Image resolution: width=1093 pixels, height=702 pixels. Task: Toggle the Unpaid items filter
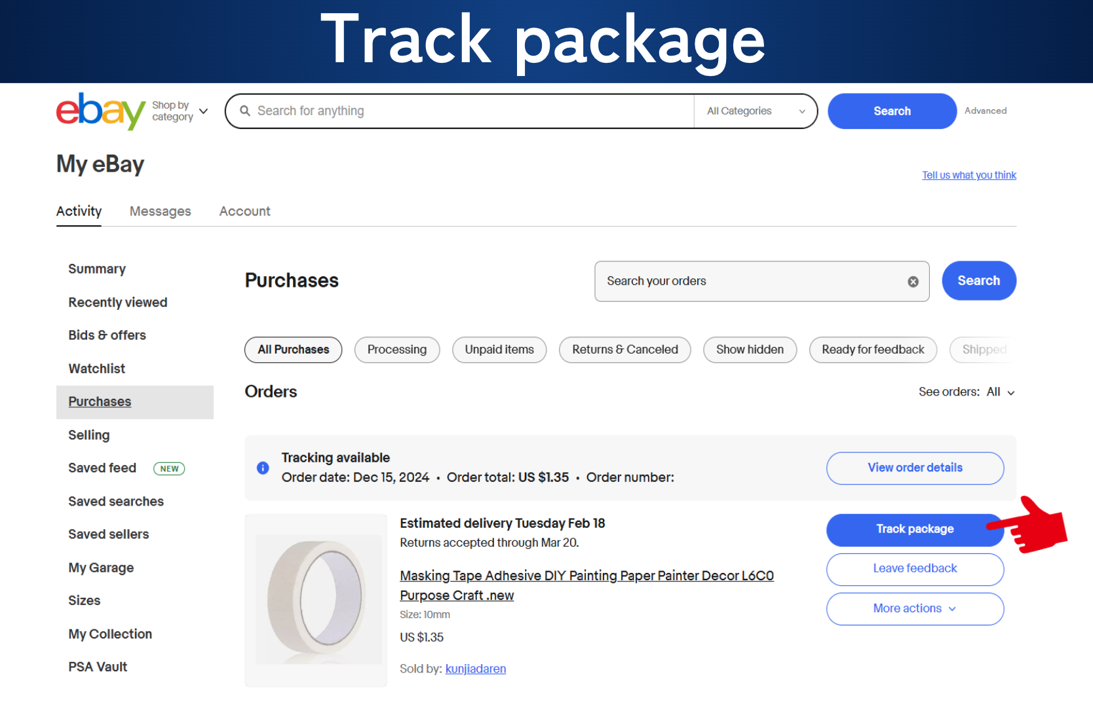point(499,350)
